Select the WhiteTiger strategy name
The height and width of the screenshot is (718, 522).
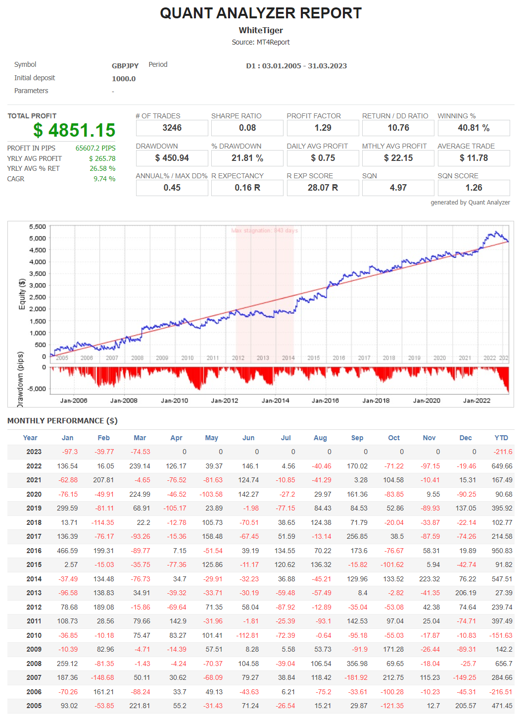[x=261, y=30]
